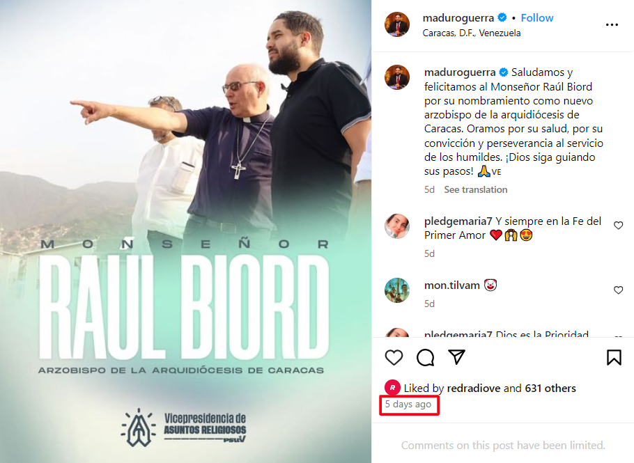
Task: Click See translation under the caption
Action: click(x=475, y=189)
